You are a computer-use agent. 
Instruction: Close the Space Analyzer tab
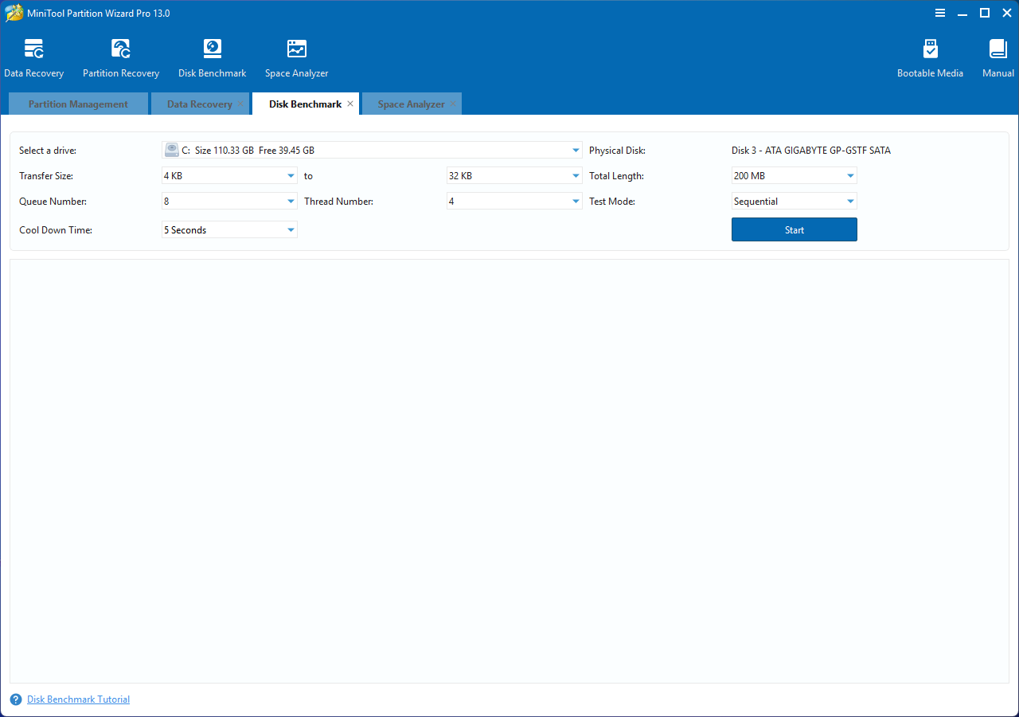coord(452,104)
